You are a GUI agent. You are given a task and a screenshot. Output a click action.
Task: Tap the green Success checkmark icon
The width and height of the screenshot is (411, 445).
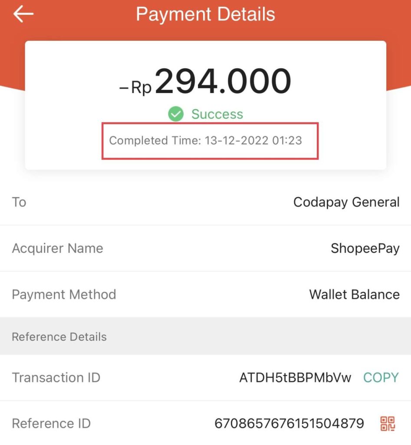coord(176,114)
